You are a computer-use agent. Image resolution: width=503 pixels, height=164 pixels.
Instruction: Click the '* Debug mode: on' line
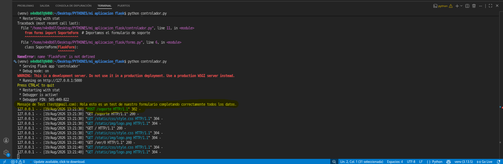tap(34, 71)
